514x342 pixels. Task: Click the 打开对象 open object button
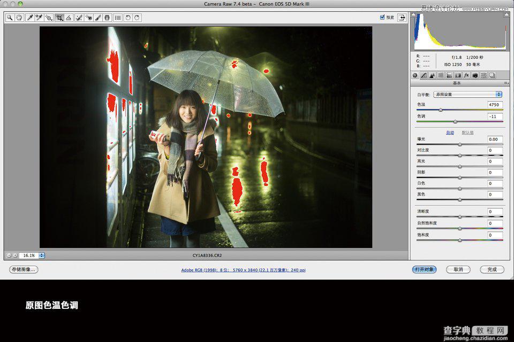(424, 269)
